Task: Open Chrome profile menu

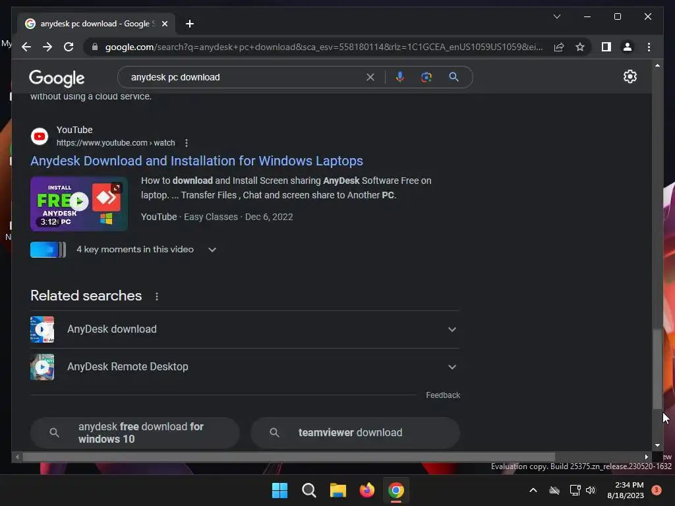Action: click(628, 47)
